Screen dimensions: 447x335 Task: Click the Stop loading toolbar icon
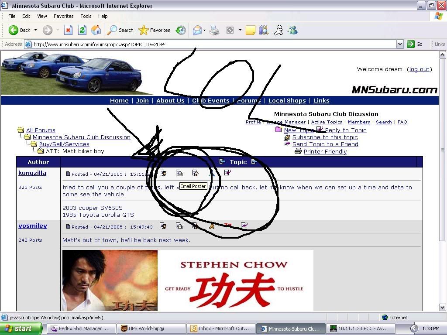(68, 30)
